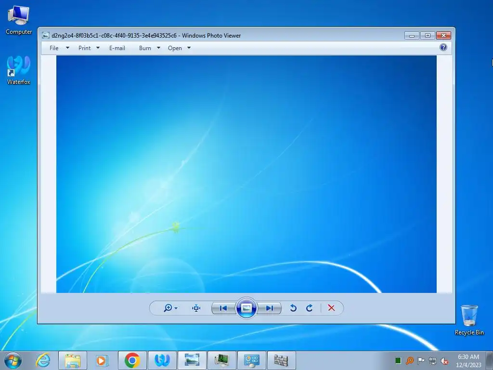Expand the File menu arrow
493x370 pixels.
(x=67, y=48)
